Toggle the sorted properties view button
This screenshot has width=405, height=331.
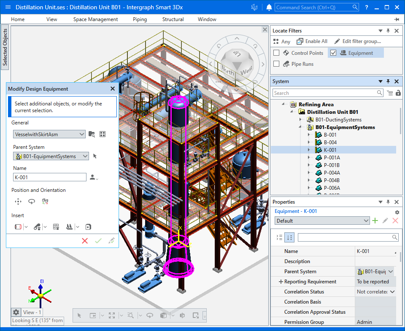tap(289, 237)
